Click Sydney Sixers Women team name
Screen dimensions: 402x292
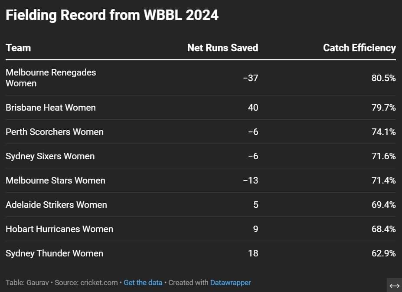click(50, 156)
